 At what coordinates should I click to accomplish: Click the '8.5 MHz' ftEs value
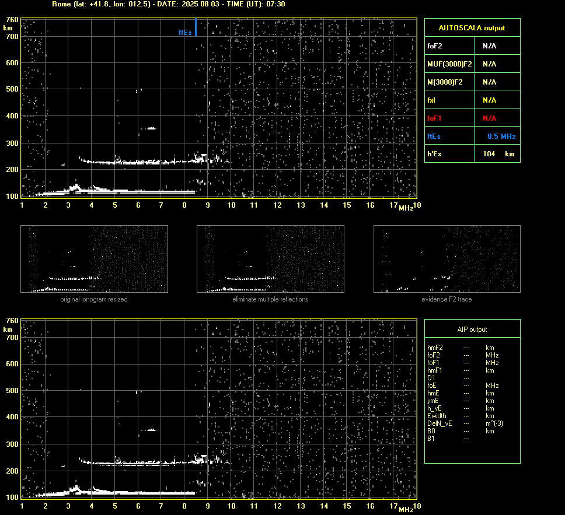(x=501, y=136)
